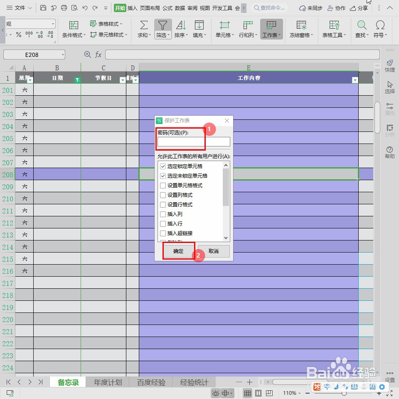Image resolution: width=399 pixels, height=399 pixels.
Task: Open the 年度计划 sheet tab
Action: point(108,382)
